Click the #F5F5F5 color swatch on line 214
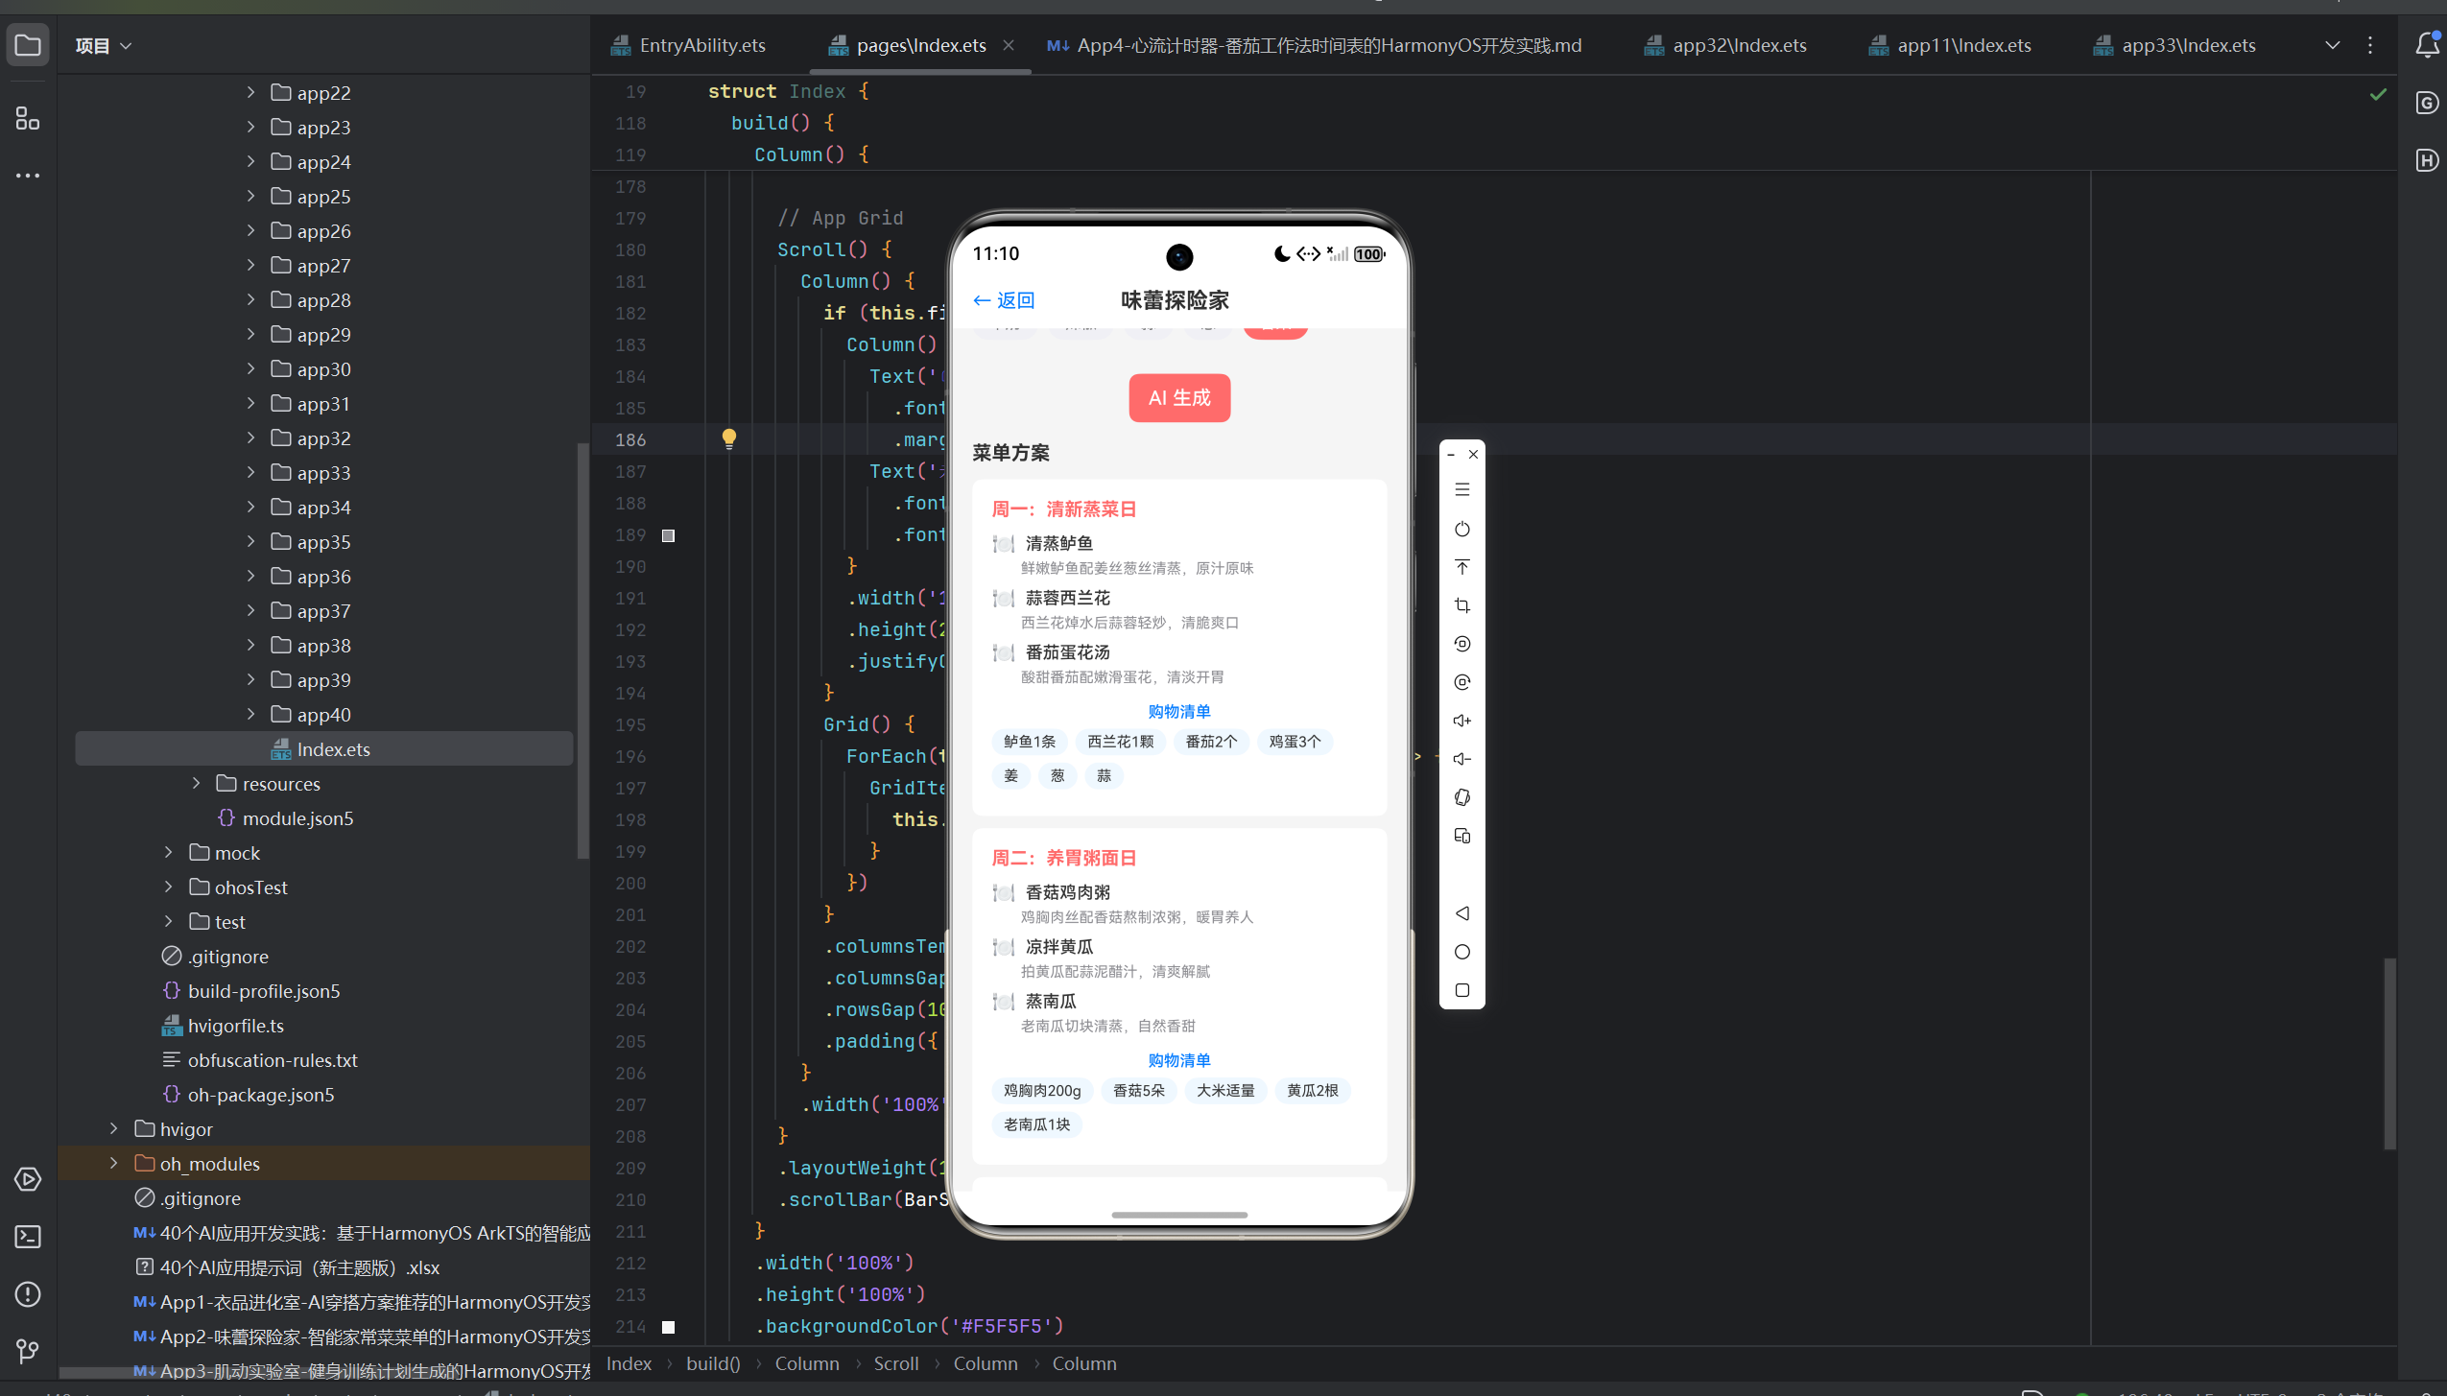 pyautogui.click(x=669, y=1327)
